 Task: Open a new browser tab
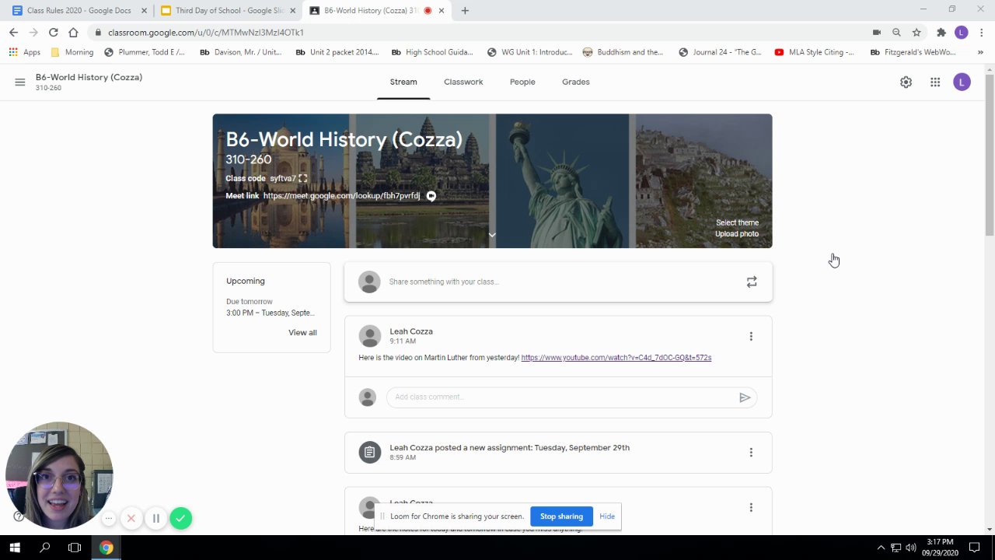coord(465,11)
